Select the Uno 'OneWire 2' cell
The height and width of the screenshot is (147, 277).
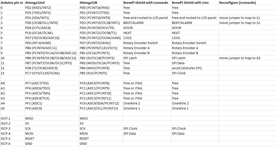[195, 103]
